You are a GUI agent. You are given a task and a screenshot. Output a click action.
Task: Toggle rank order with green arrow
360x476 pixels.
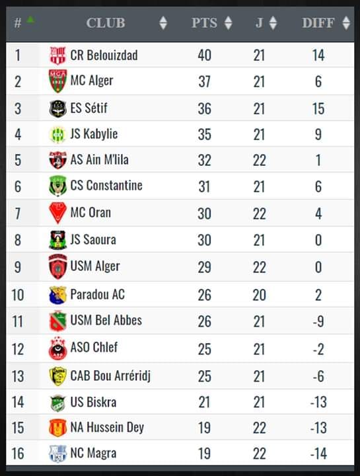[x=30, y=20]
